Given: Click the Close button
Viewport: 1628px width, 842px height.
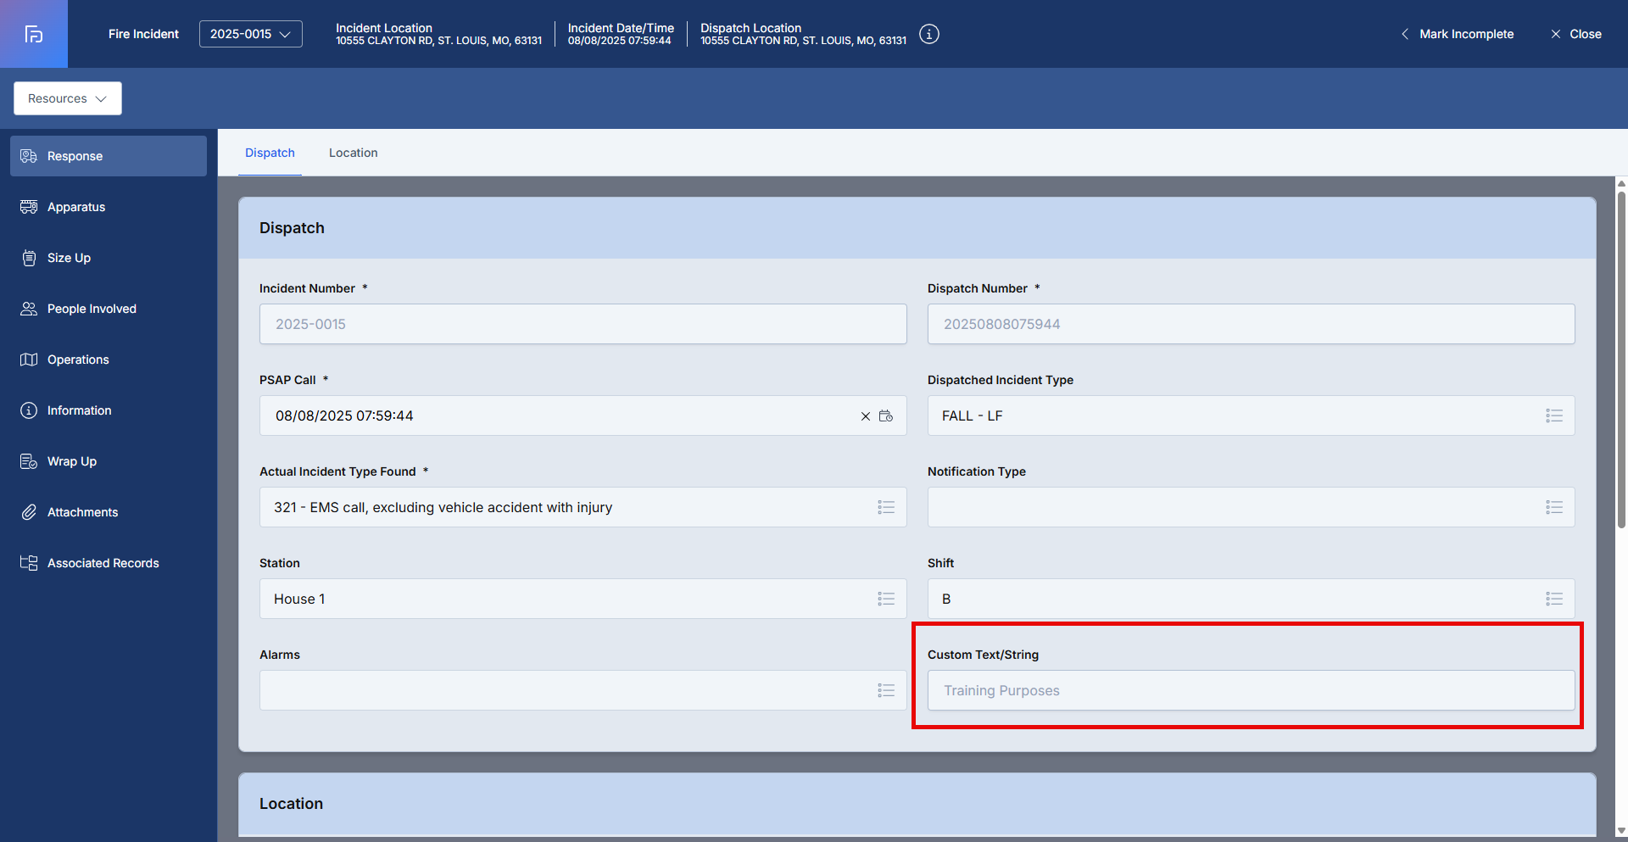Looking at the screenshot, I should point(1576,34).
